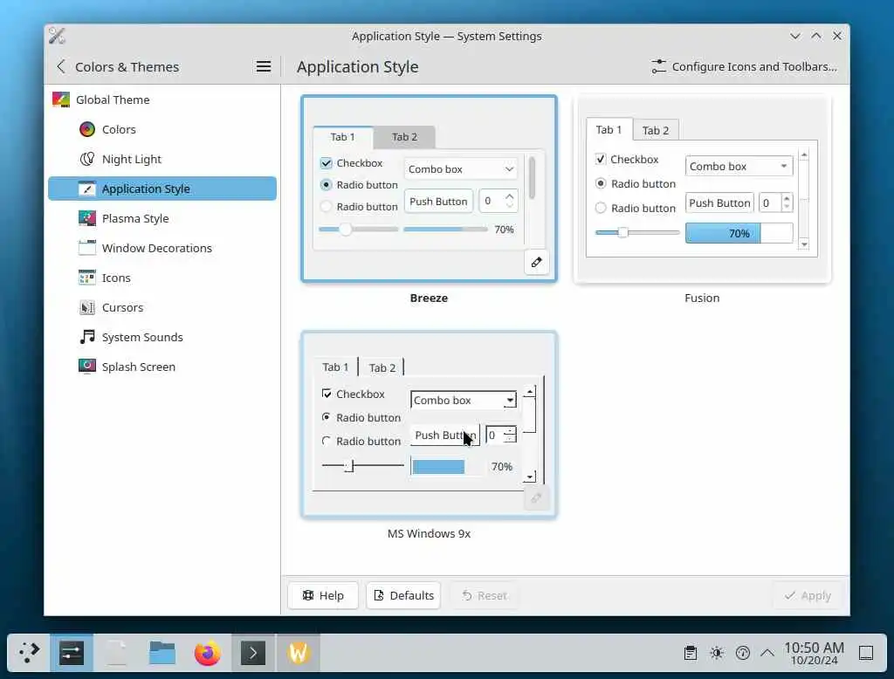This screenshot has width=894, height=679.
Task: Open Configure Icons and Toolbars
Action: [x=744, y=66]
